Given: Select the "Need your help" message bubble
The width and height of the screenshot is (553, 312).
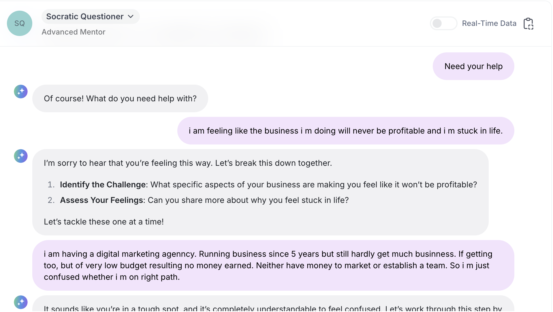Looking at the screenshot, I should coord(473,66).
